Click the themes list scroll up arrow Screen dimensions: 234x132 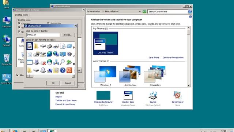click(189, 28)
